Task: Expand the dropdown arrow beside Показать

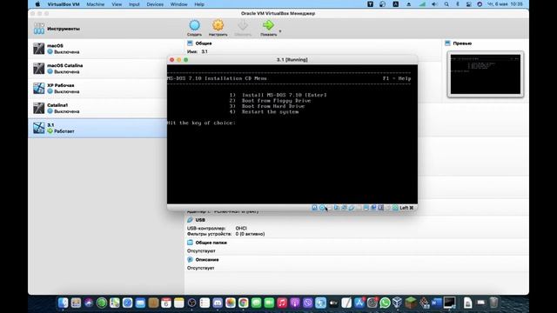Action: (x=280, y=31)
